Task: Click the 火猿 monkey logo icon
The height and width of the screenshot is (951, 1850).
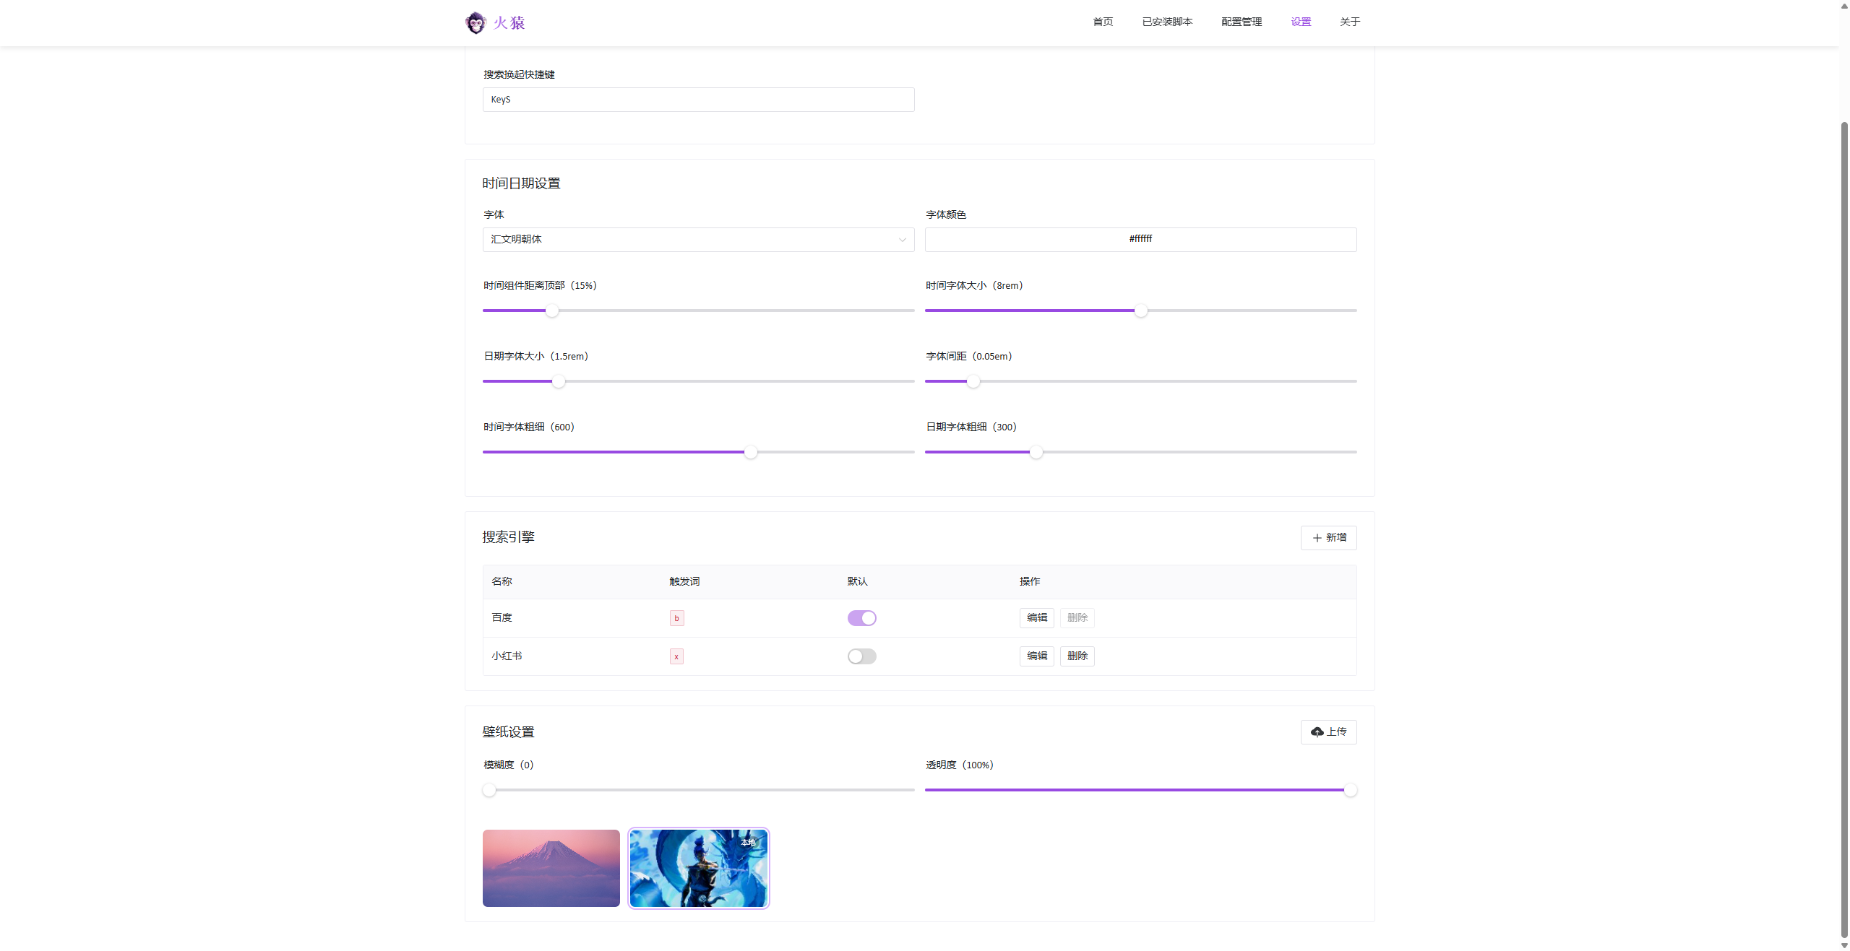Action: [476, 22]
